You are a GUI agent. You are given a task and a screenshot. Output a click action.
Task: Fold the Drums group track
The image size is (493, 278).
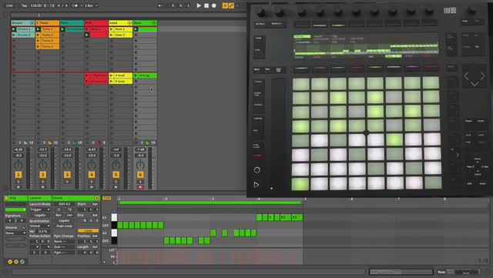32,23
